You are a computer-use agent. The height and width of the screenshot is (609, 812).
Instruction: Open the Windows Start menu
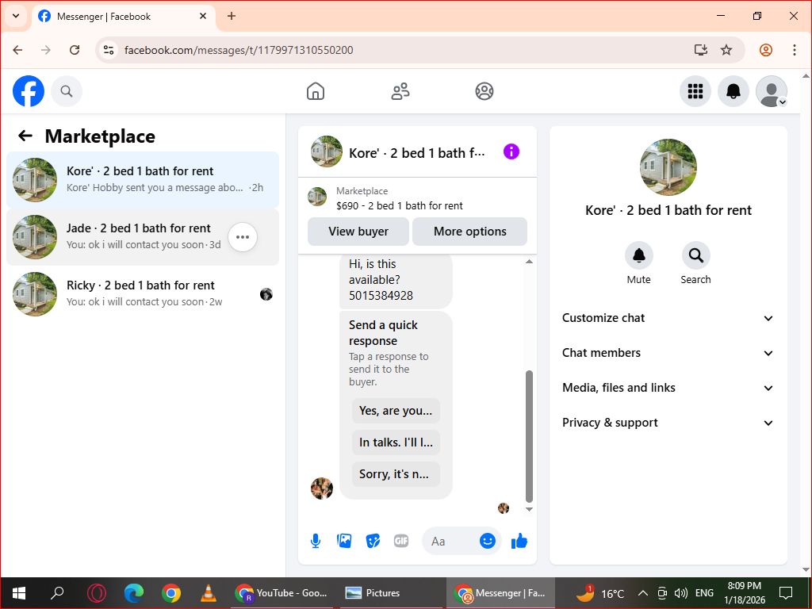pyautogui.click(x=19, y=593)
